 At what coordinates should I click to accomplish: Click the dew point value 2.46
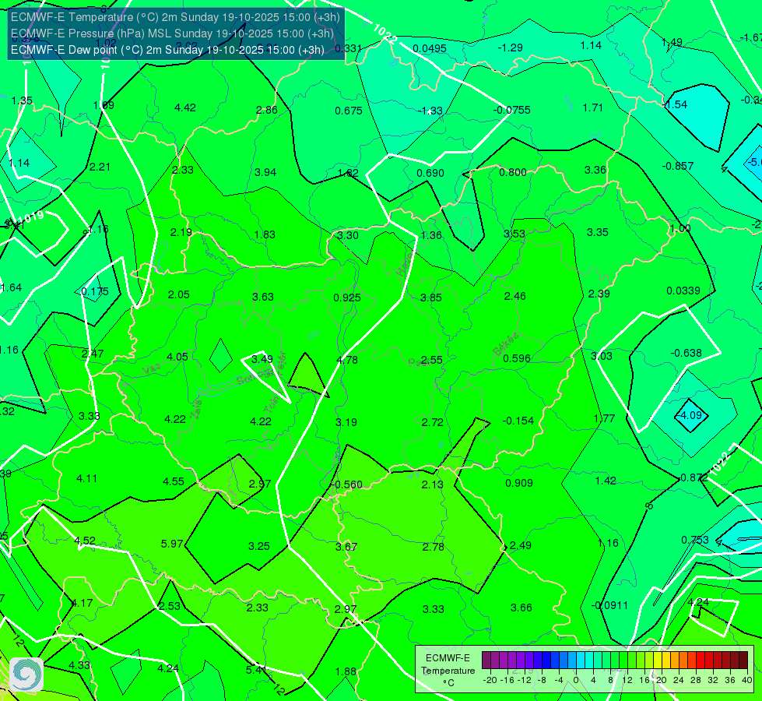pos(515,296)
